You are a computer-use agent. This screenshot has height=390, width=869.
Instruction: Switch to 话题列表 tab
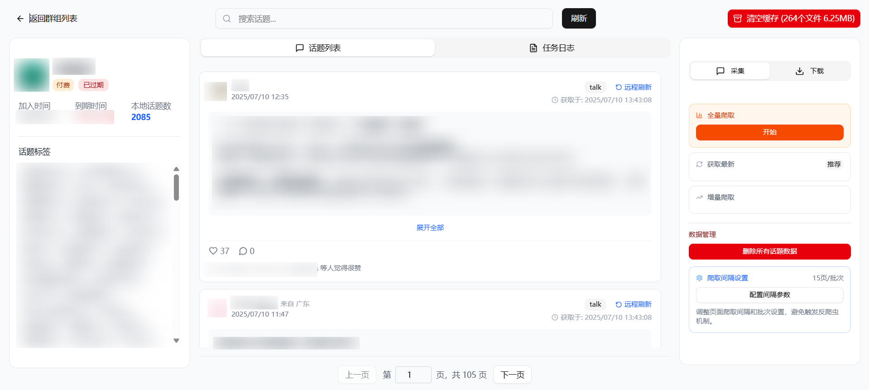[x=318, y=48]
